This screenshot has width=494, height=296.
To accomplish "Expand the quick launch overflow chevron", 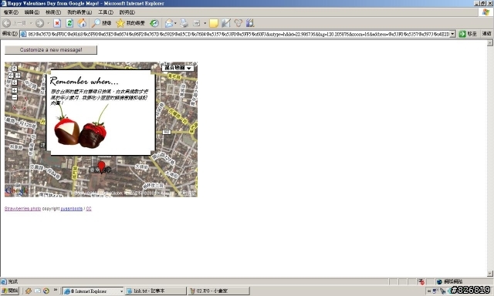I will click(x=56, y=290).
